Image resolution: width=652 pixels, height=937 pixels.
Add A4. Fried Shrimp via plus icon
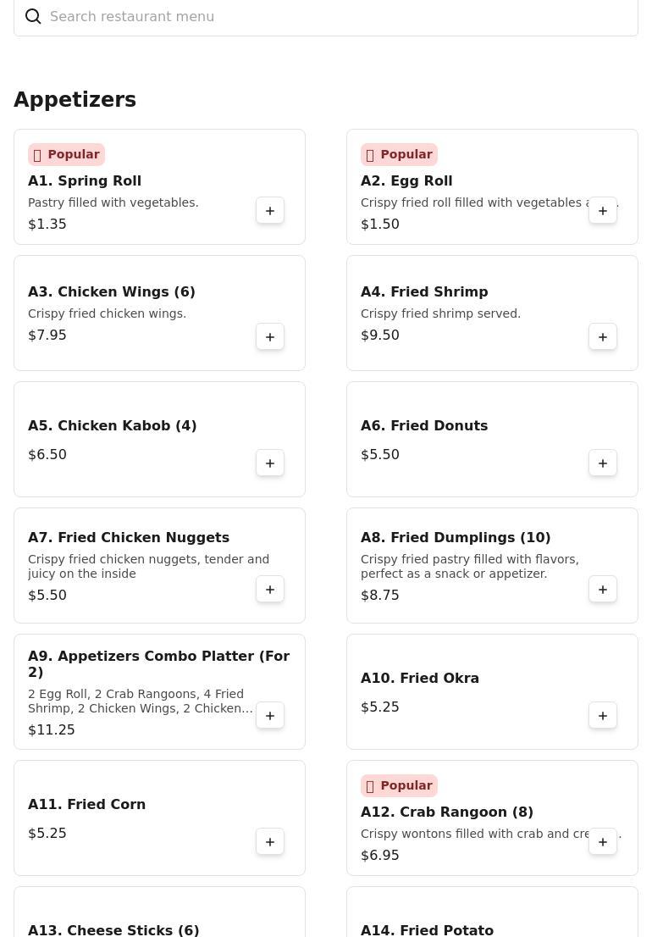[602, 336]
